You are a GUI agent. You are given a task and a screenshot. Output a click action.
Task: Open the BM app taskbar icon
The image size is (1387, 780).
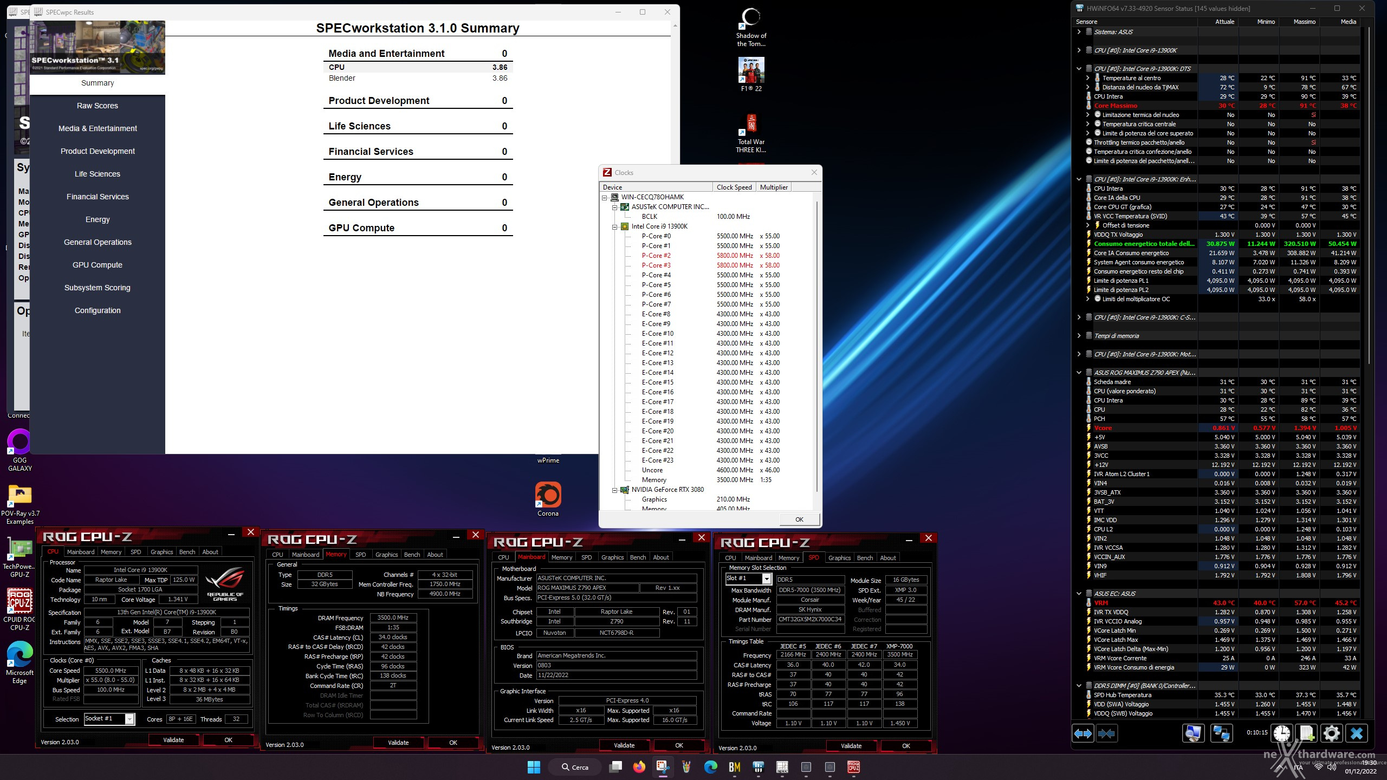pyautogui.click(x=734, y=767)
